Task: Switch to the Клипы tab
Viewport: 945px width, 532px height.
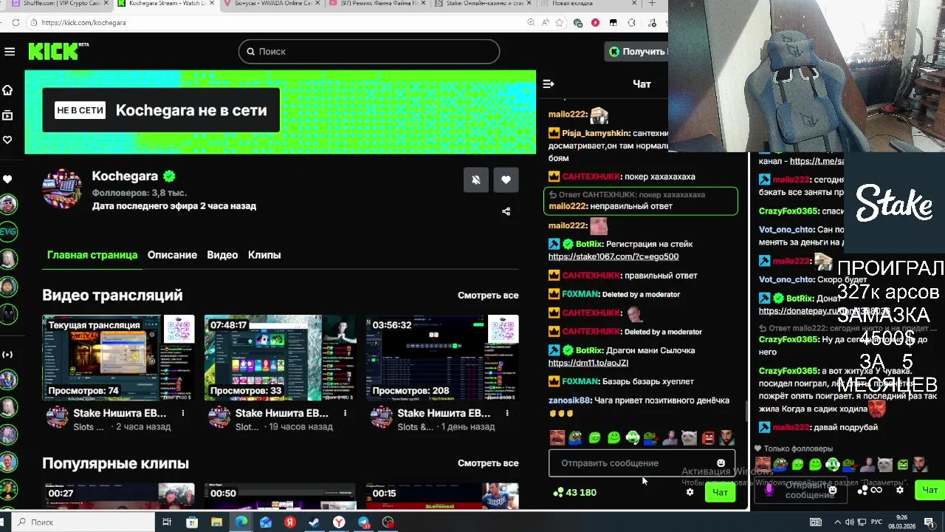Action: pos(264,255)
